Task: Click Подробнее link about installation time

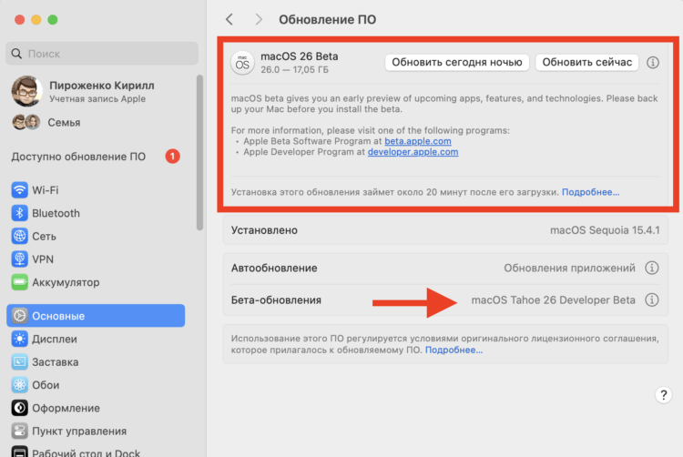Action: 590,192
